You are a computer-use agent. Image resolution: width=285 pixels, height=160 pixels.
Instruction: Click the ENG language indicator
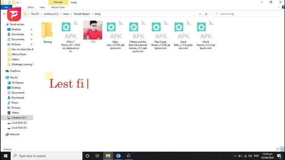point(256,156)
